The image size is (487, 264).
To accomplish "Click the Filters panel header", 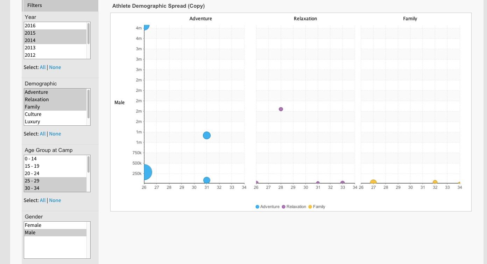I will click(60, 6).
